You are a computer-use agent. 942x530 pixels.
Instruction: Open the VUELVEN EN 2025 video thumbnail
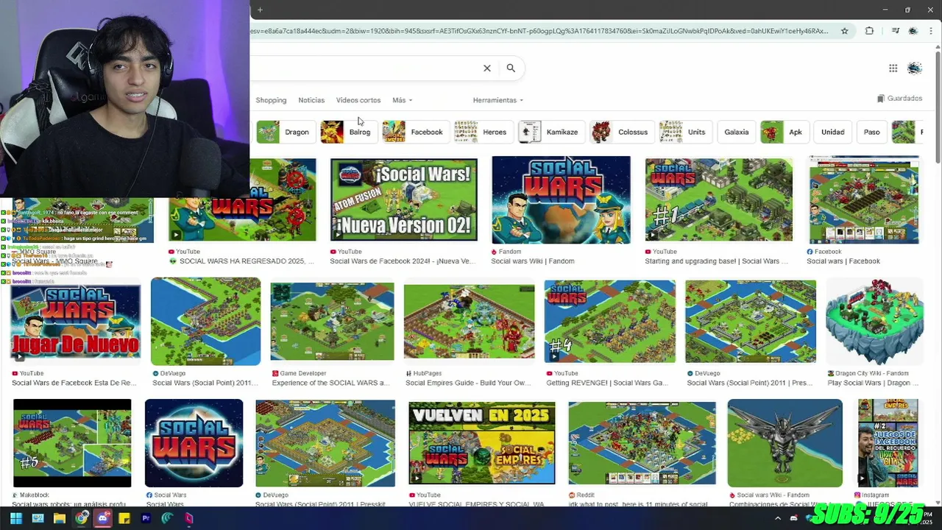(482, 443)
